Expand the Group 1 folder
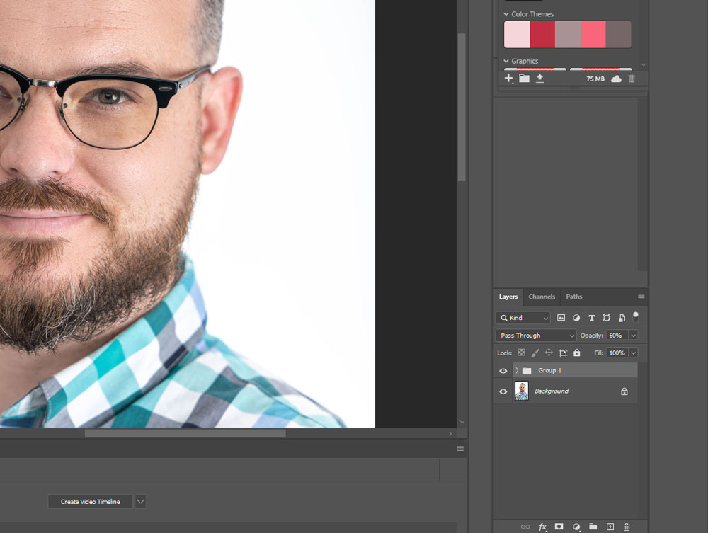 click(x=517, y=371)
